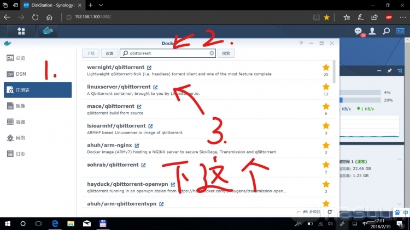Open the DSM user options icon
Image resolution: width=410 pixels, height=230 pixels.
(x=372, y=31)
